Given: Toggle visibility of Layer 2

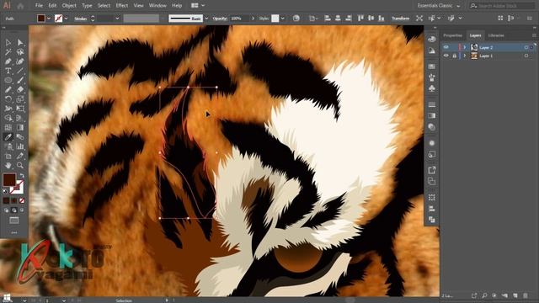Looking at the screenshot, I should click(x=446, y=47).
